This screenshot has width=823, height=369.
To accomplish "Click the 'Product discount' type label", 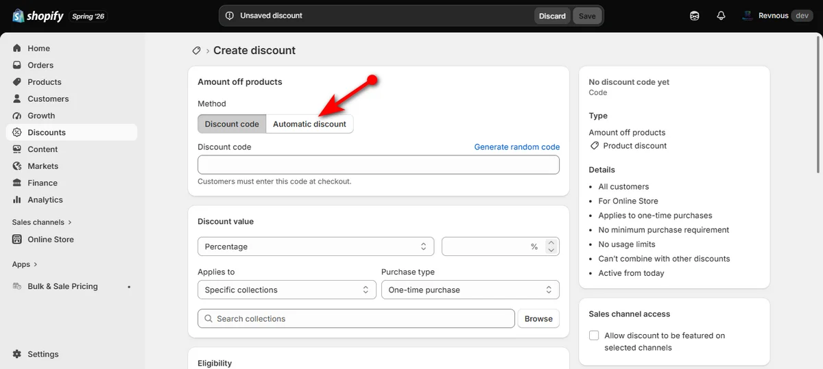I will [634, 146].
